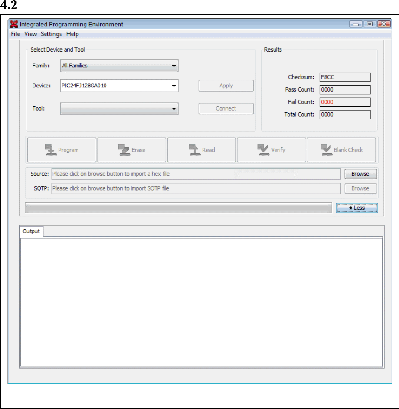
Task: Click the Erase icon
Action: pyautogui.click(x=124, y=150)
